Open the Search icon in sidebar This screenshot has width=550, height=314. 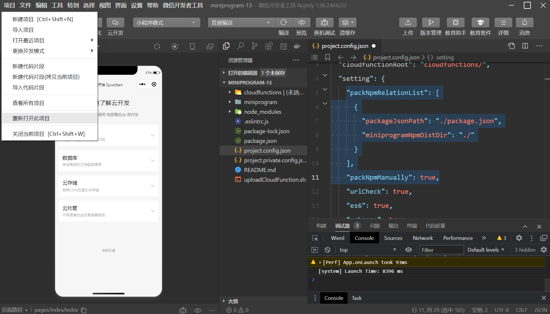pyautogui.click(x=241, y=46)
